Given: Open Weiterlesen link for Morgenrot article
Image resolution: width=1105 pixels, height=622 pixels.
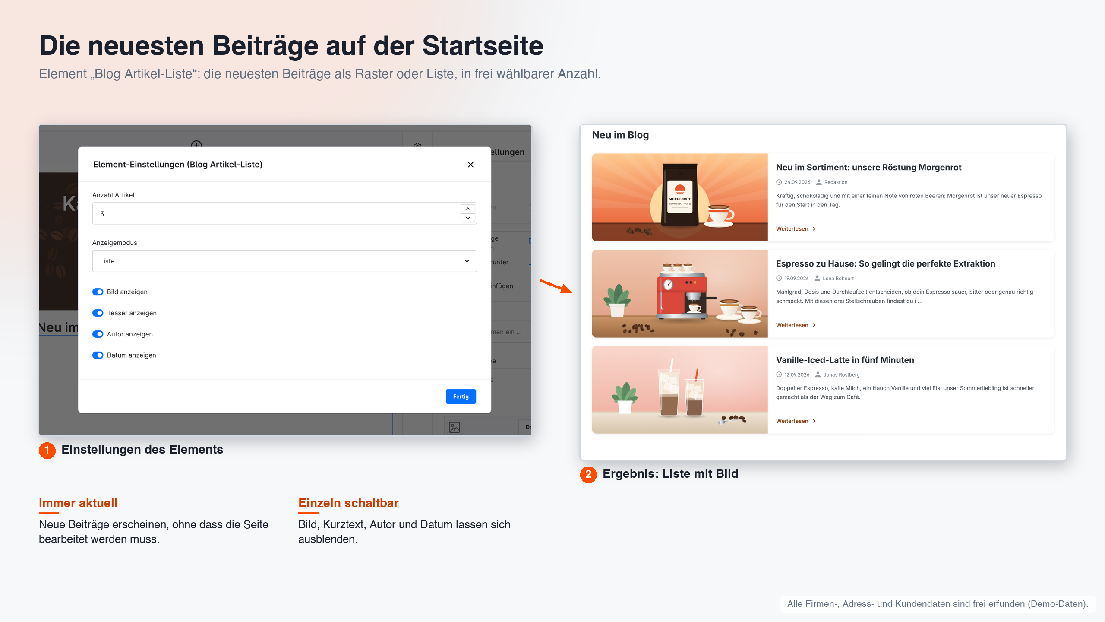Looking at the screenshot, I should [x=796, y=229].
